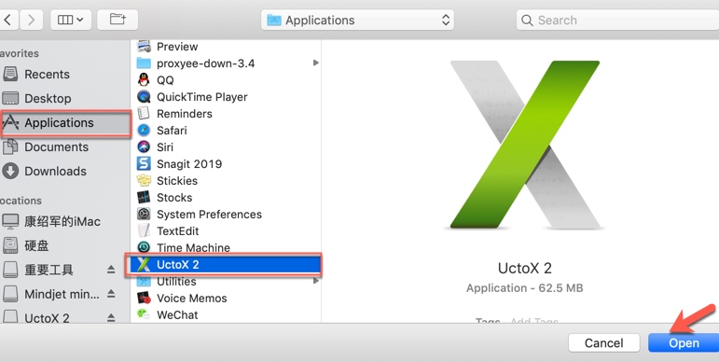
Task: Select the Voice Memos icon
Action: (144, 299)
